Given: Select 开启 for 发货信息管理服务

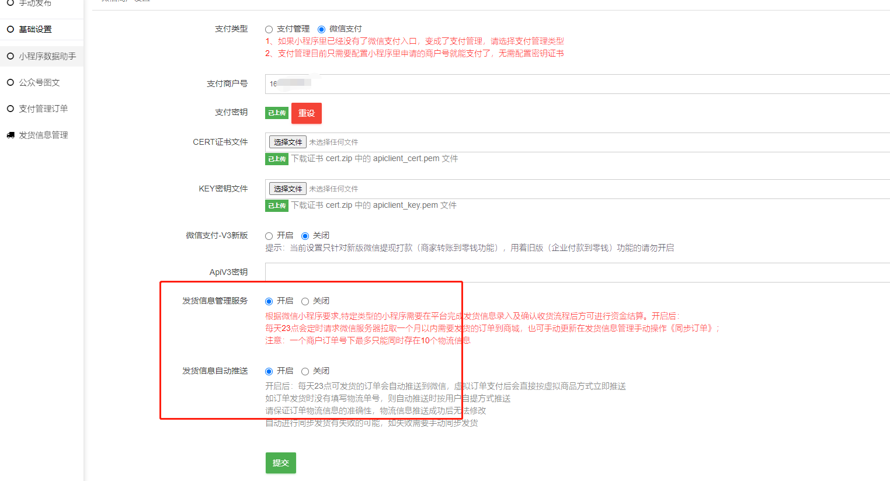Looking at the screenshot, I should (269, 301).
